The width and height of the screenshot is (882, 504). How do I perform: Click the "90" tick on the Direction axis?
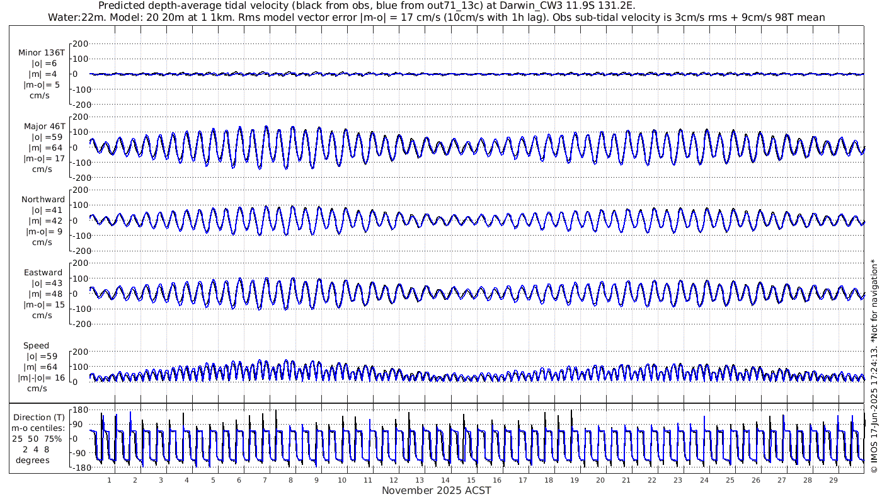[x=81, y=425]
